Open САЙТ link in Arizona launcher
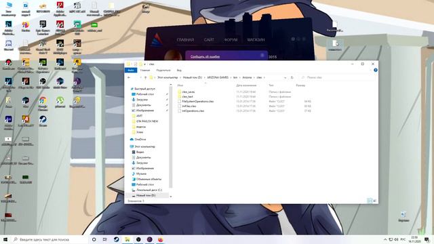The height and width of the screenshot is (244, 434). click(209, 40)
